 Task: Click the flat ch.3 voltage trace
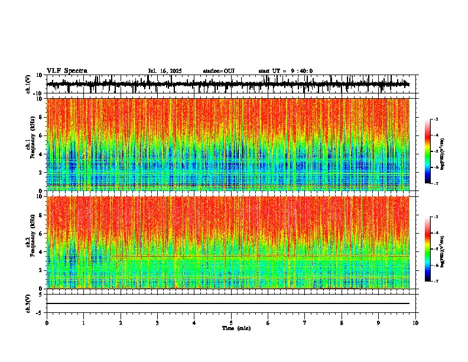228,303
